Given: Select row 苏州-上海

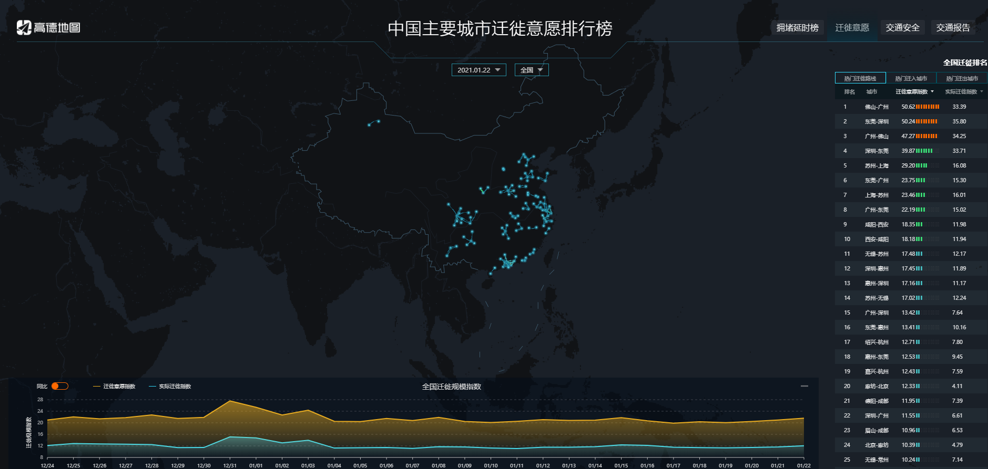Looking at the screenshot, I should (911, 165).
